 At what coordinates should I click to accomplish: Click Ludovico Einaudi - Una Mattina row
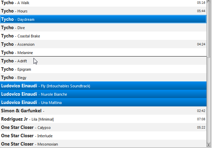click(x=103, y=102)
